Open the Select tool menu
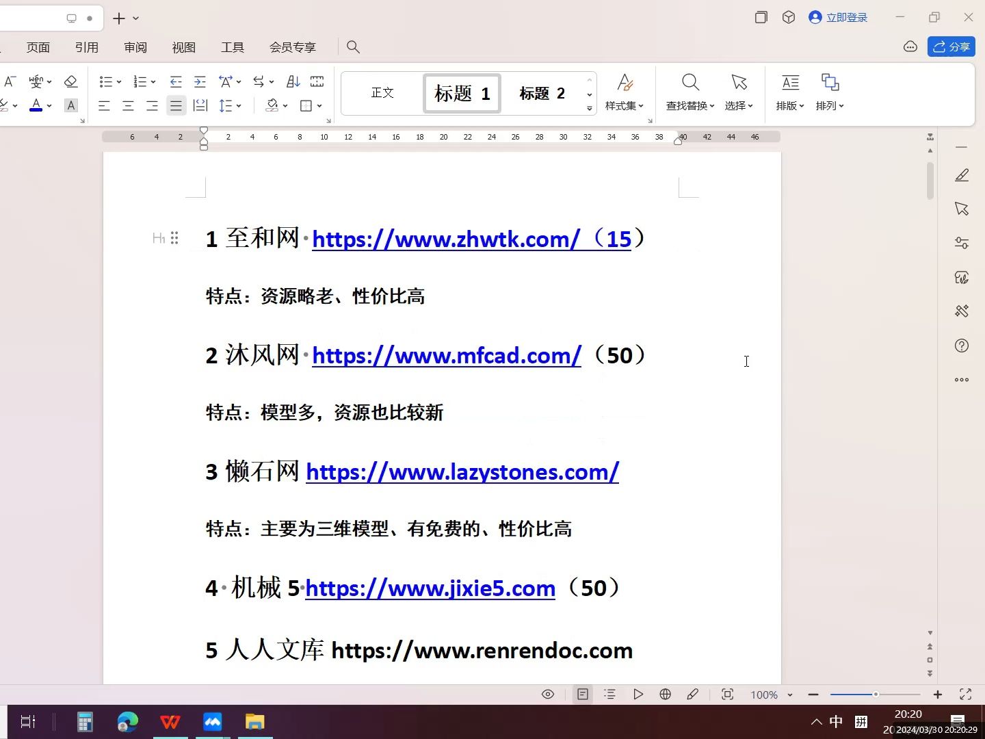The height and width of the screenshot is (739, 985). 739,92
